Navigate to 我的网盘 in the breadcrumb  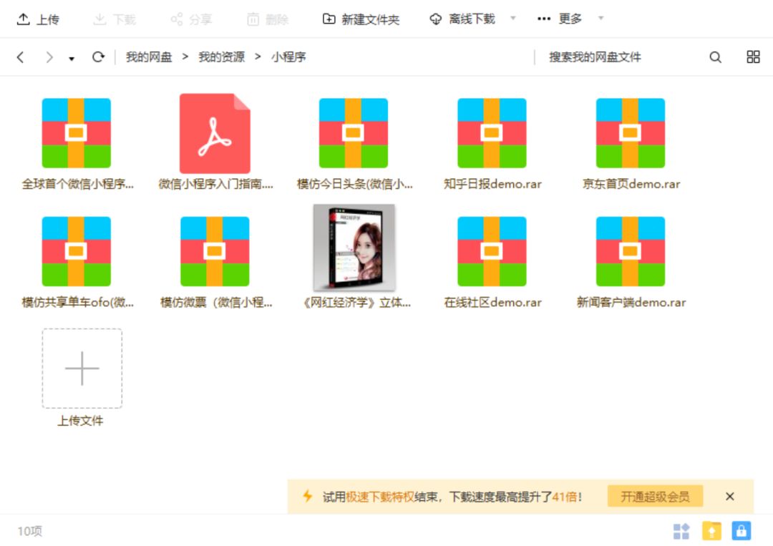149,57
